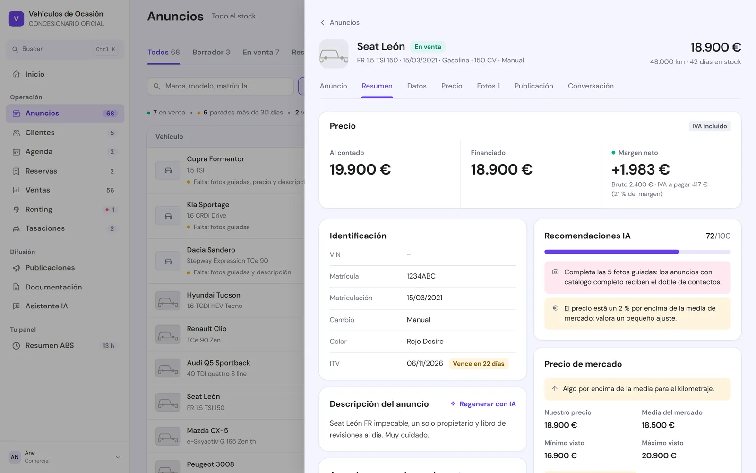Open the Resumen ABS clock icon
This screenshot has height=473, width=756.
[16, 346]
